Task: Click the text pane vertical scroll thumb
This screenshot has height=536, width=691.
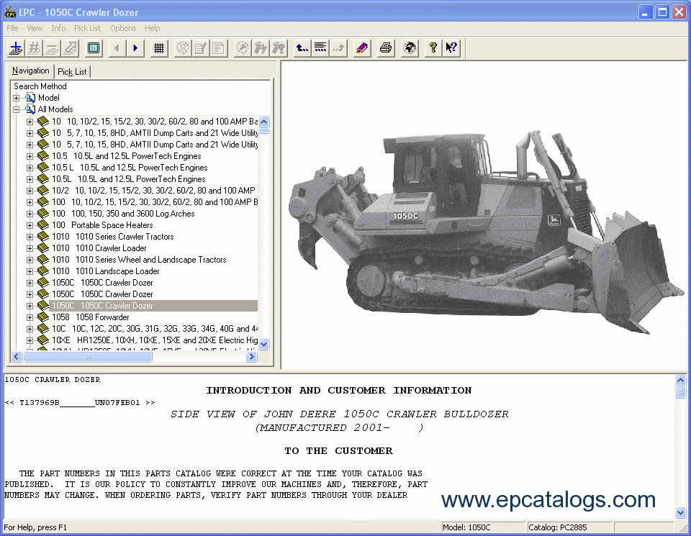Action: pos(680,392)
